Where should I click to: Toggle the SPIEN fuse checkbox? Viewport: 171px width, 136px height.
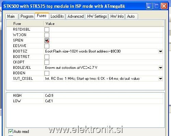(47, 41)
